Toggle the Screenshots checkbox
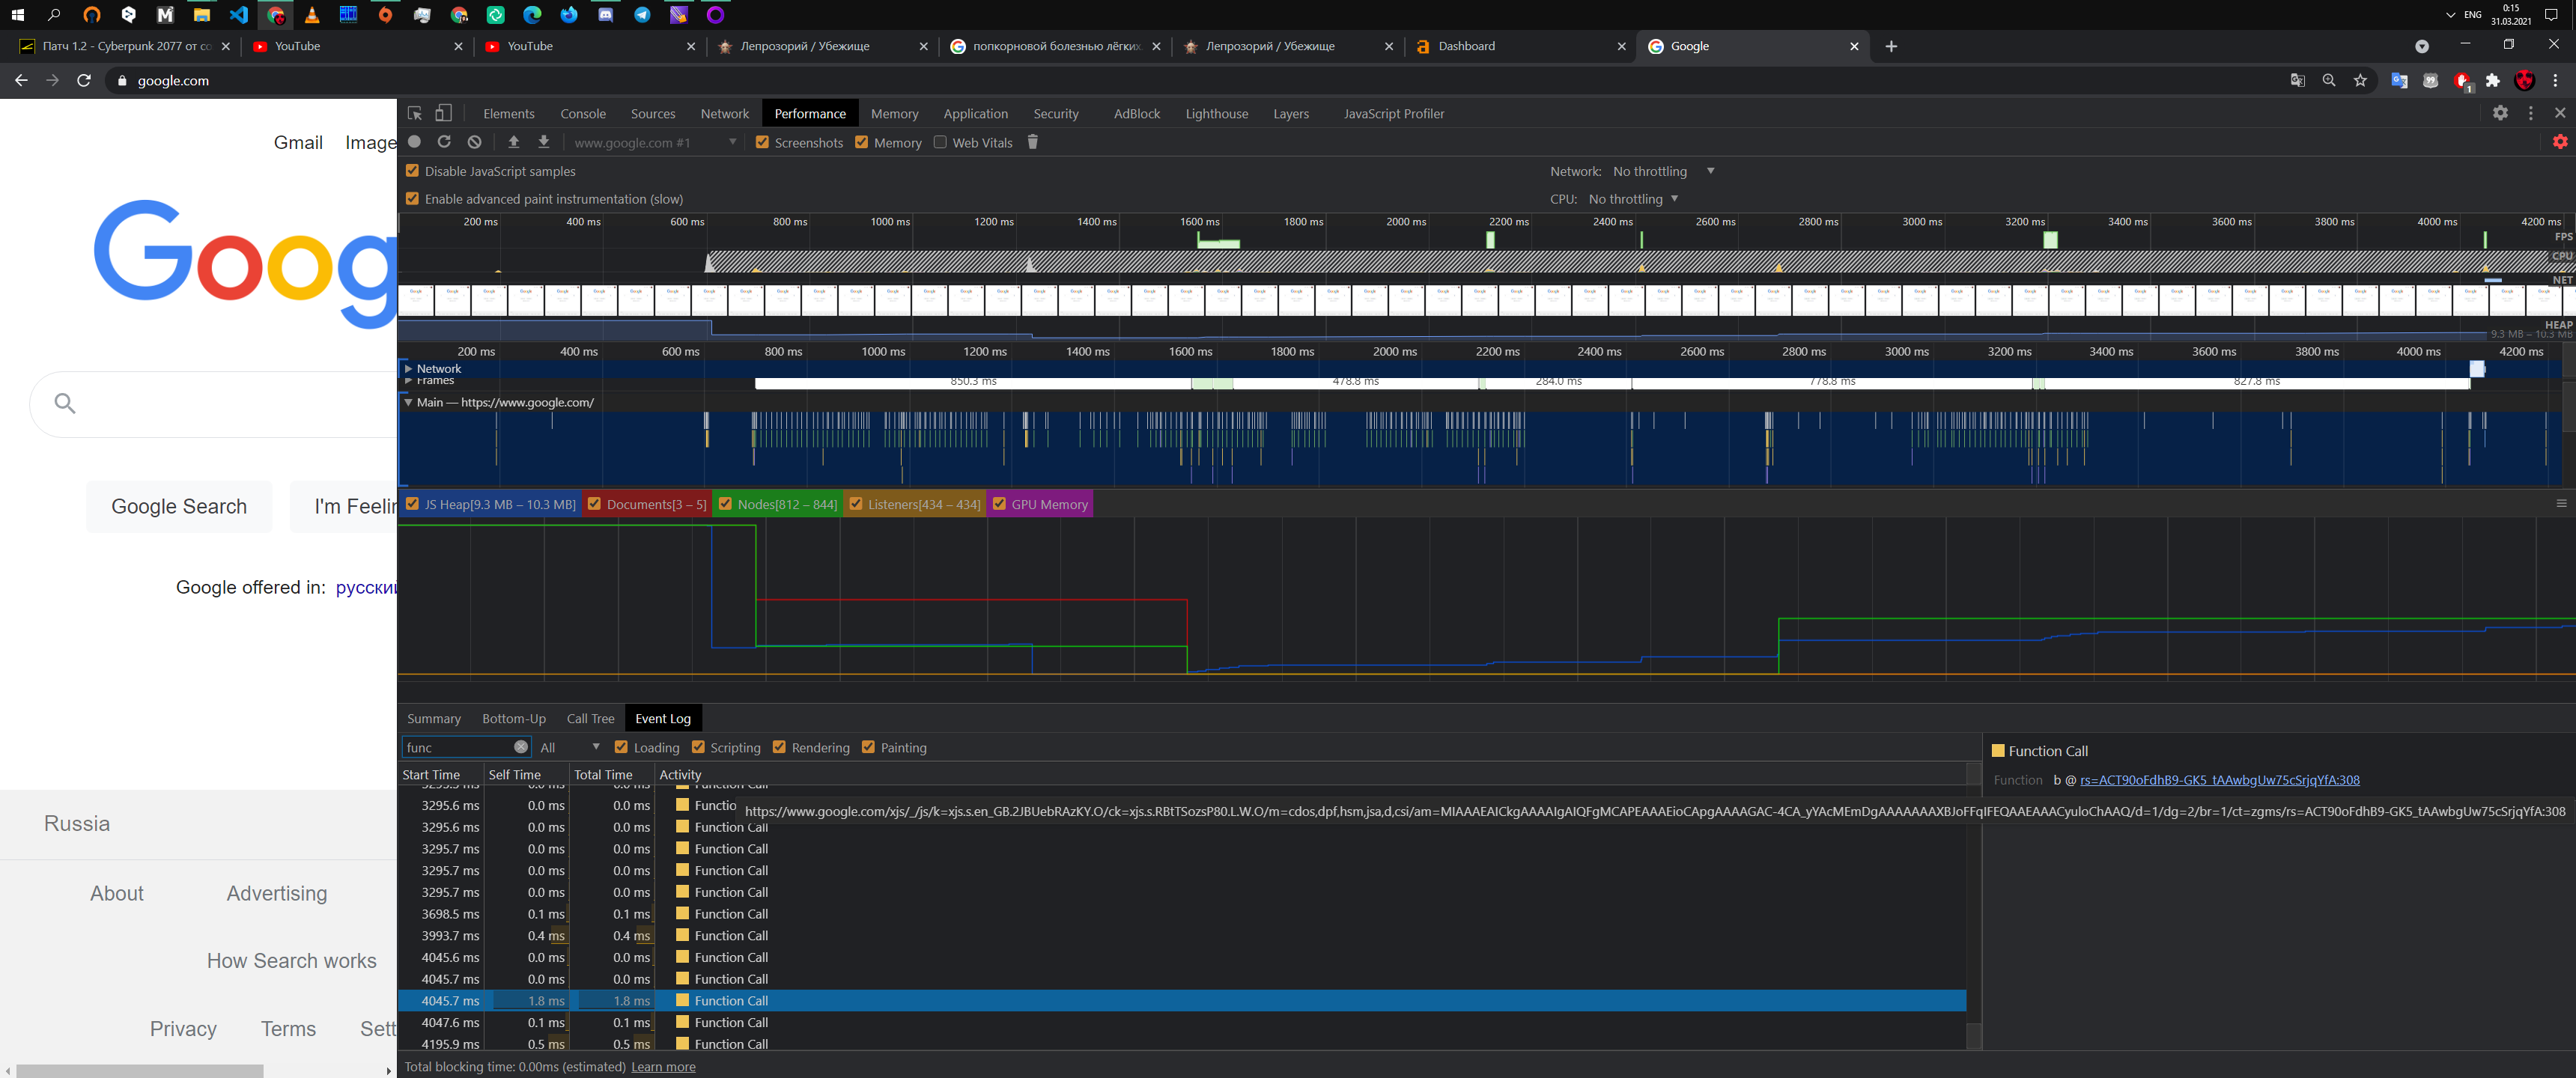The image size is (2576, 1078). pos(762,142)
